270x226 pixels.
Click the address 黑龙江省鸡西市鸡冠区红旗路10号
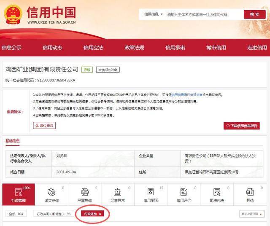[212, 172]
